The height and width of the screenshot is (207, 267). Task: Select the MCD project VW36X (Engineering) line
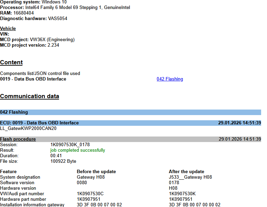[x=37, y=40]
